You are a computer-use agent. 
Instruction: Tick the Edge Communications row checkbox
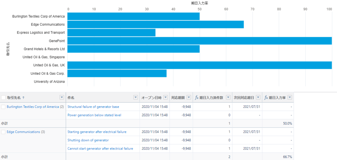point(3,132)
